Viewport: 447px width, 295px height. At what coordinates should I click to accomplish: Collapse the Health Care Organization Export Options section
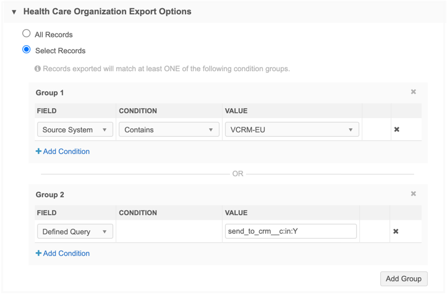tap(14, 12)
